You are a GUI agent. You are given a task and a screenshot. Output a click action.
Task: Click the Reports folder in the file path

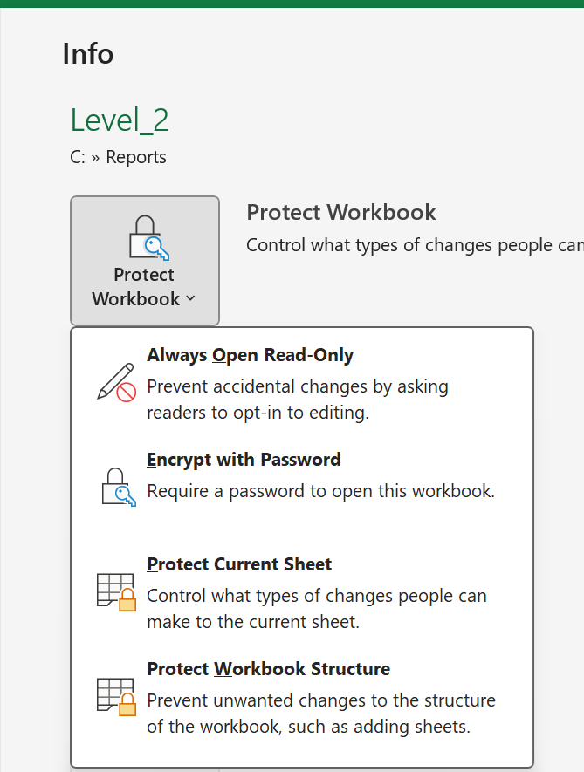(x=136, y=157)
